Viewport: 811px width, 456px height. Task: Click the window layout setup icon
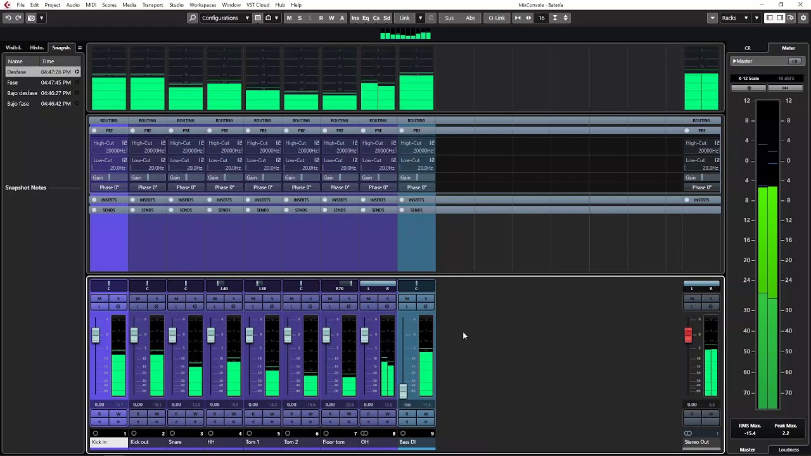coord(791,18)
